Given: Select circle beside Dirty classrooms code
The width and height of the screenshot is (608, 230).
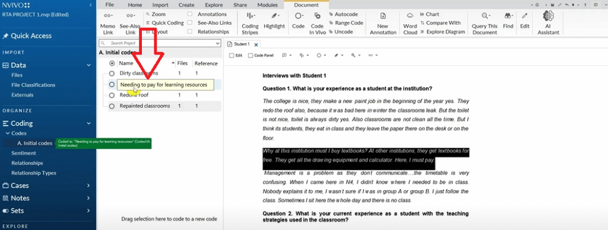Looking at the screenshot, I should [112, 73].
